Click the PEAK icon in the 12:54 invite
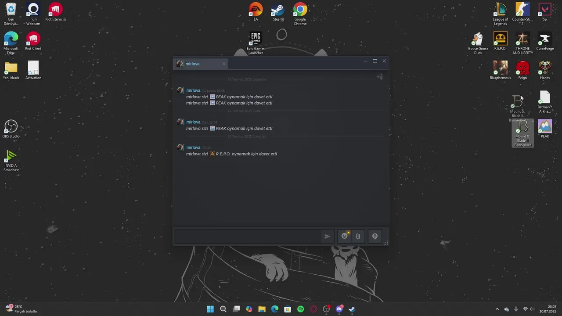Screen dimensions: 562x316 213,128
